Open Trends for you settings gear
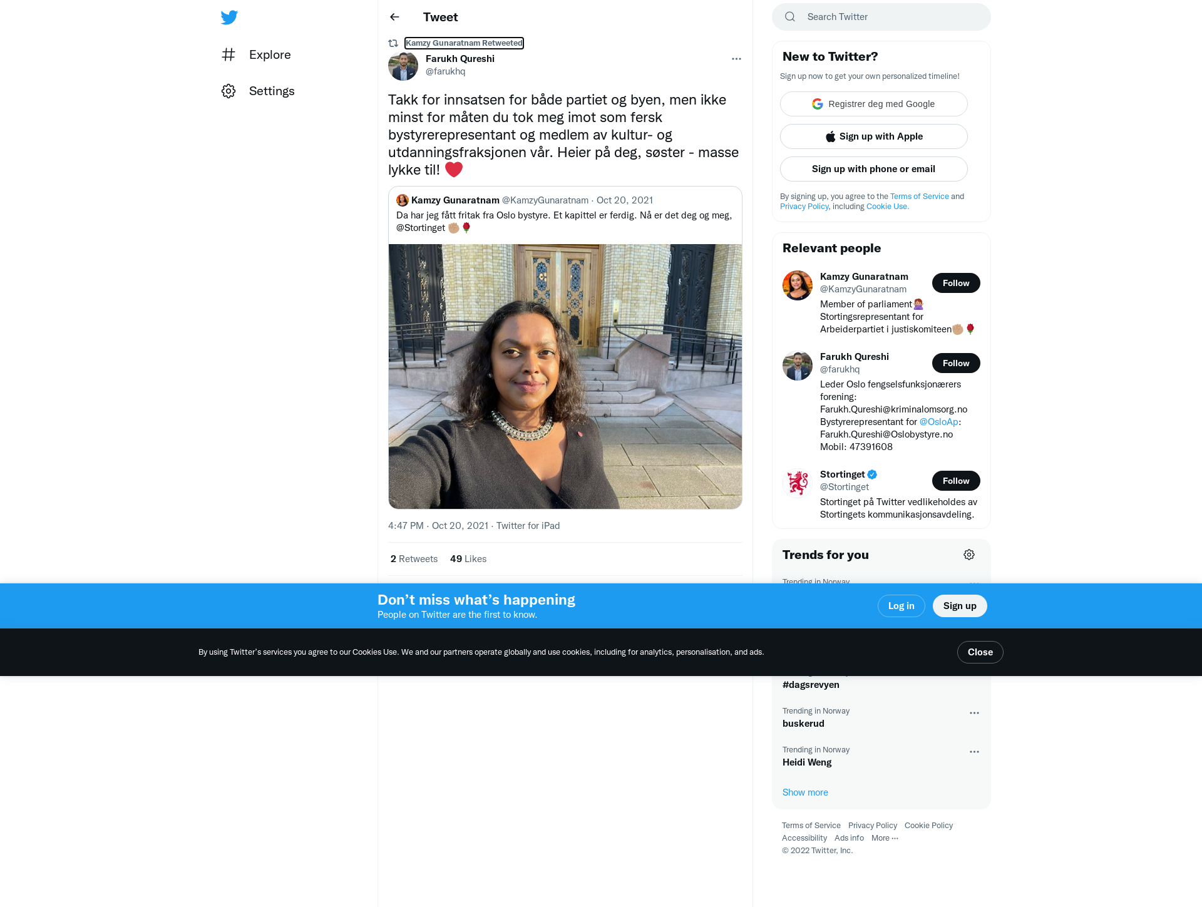1202x907 pixels. click(x=969, y=555)
